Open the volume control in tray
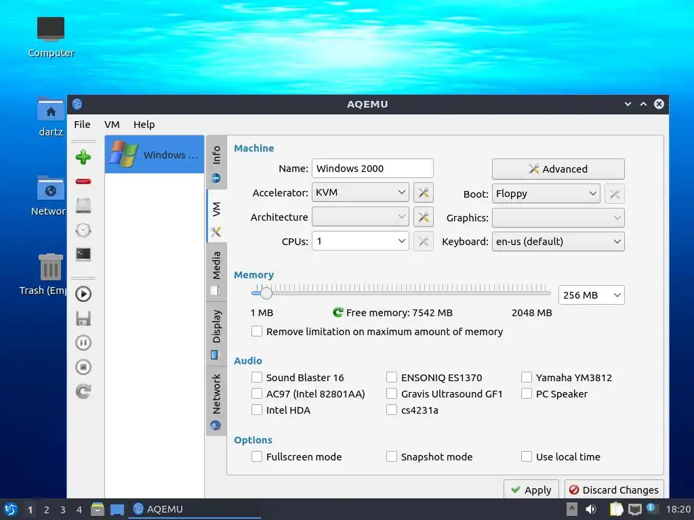 (591, 509)
